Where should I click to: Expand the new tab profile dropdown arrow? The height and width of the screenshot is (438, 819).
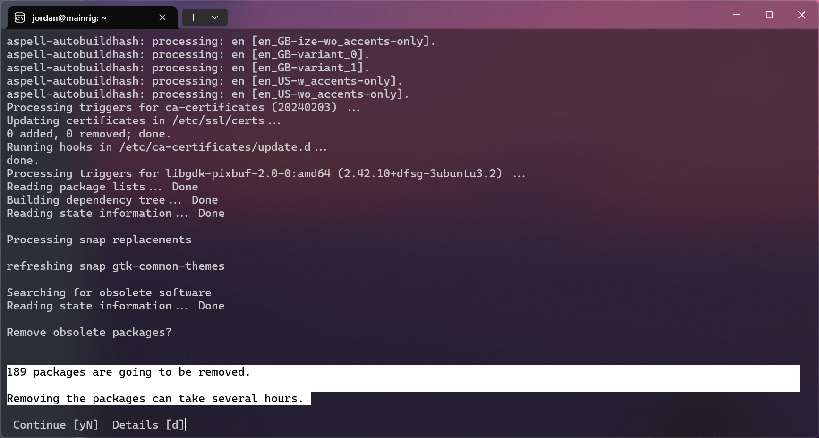point(215,17)
